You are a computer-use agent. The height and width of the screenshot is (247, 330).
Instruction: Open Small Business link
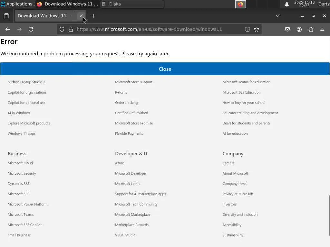[19, 235]
